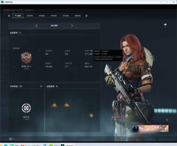The image size is (177, 146).
Task: Click the 171.4M total assets value
Action: (x=89, y=54)
